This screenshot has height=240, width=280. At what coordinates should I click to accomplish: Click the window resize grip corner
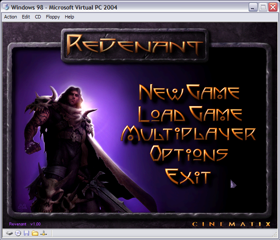275,235
